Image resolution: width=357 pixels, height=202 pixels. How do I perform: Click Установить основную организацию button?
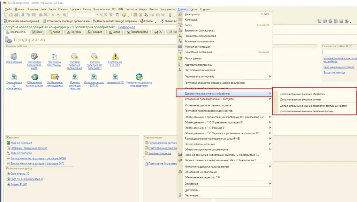coord(66,21)
